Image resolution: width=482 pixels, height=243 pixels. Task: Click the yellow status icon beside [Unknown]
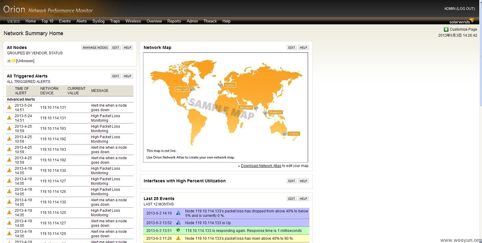tap(14, 61)
